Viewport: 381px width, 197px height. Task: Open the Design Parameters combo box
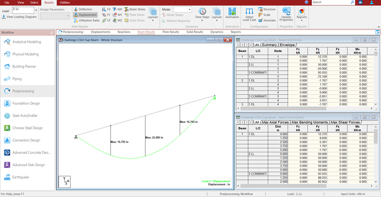(x=55, y=16)
